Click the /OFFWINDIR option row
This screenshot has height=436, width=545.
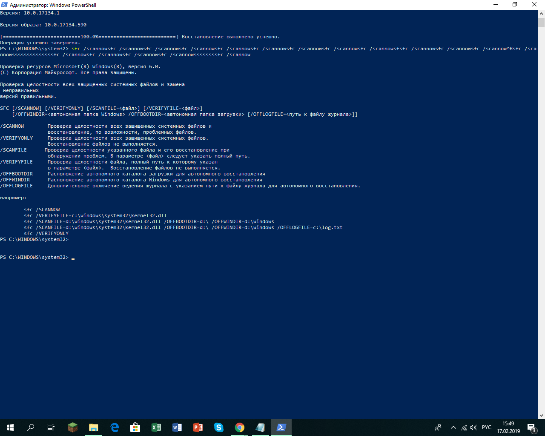(x=131, y=180)
